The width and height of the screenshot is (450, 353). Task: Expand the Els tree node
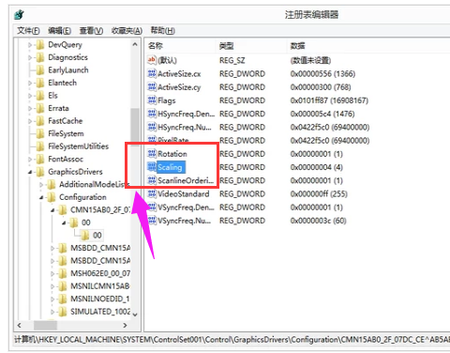[x=30, y=96]
